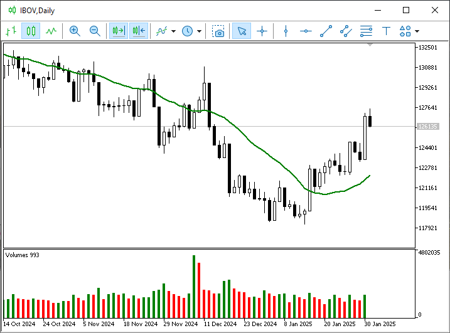Click the tallest green volume bar

coord(194,287)
